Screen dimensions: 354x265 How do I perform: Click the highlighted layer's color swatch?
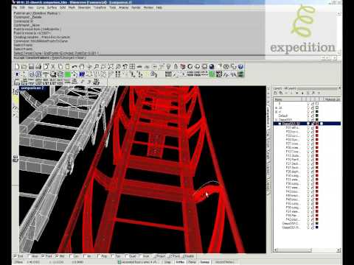(317, 124)
